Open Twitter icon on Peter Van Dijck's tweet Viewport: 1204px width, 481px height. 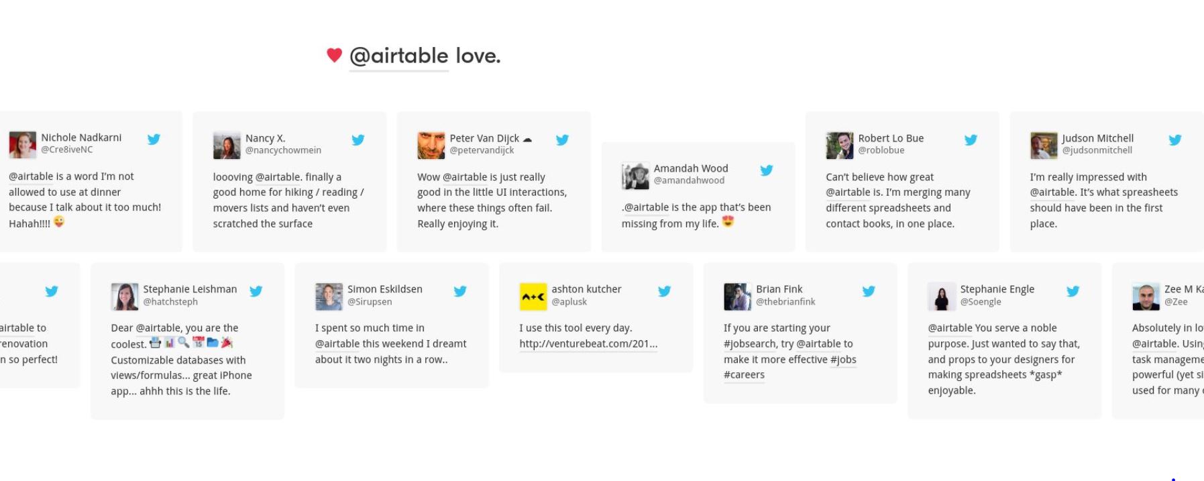(562, 140)
